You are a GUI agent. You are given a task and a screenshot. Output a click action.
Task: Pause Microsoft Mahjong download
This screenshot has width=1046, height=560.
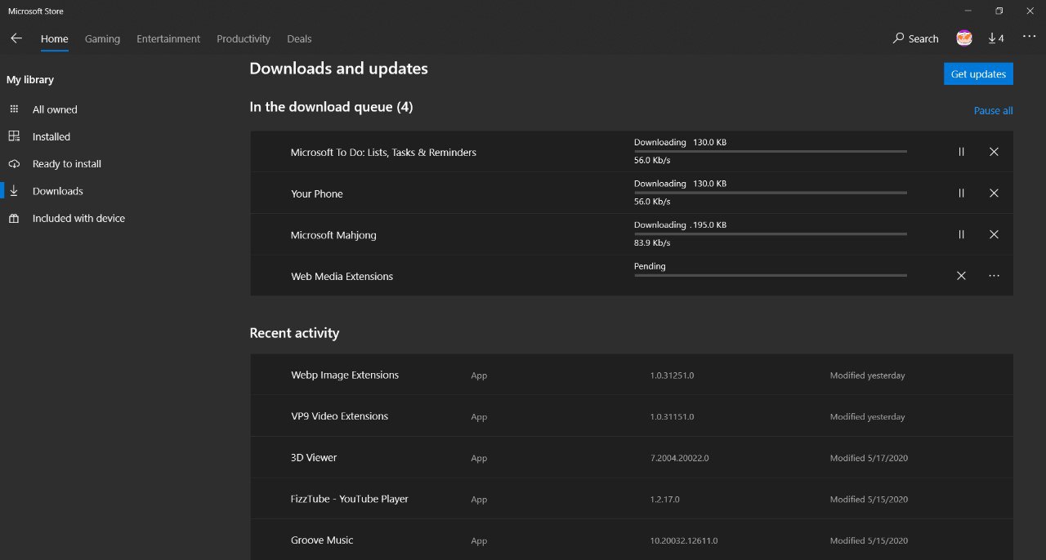pyautogui.click(x=961, y=234)
